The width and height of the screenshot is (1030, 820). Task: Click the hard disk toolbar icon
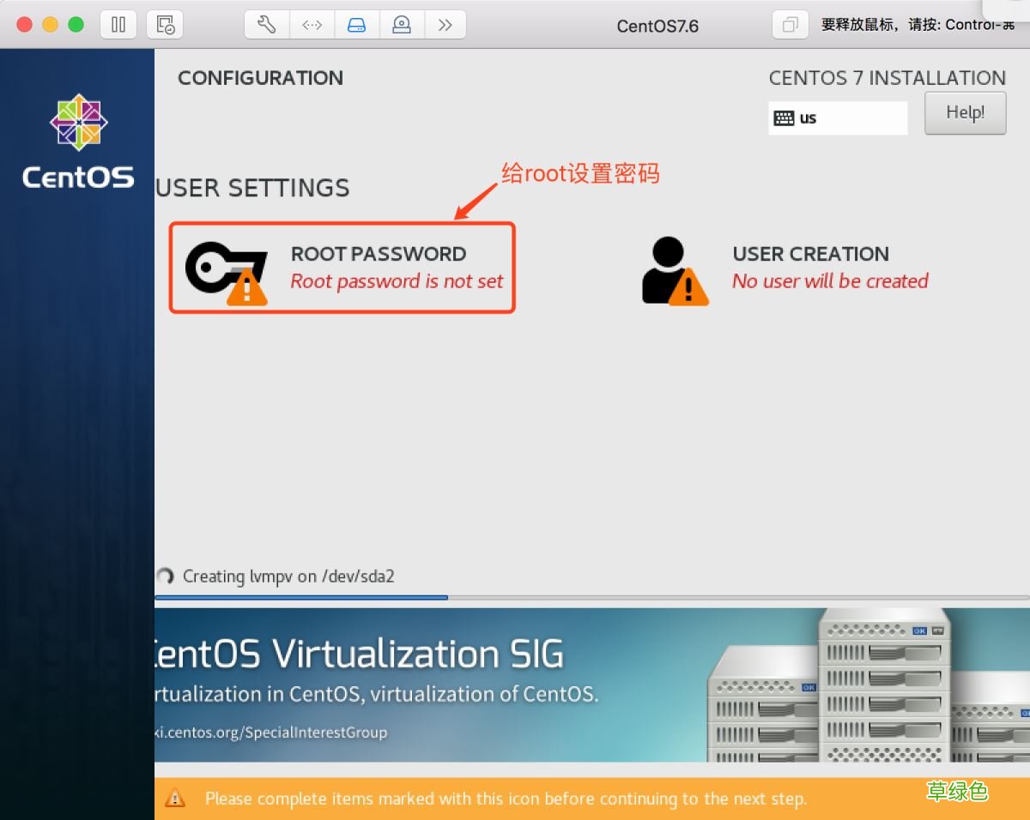[357, 24]
